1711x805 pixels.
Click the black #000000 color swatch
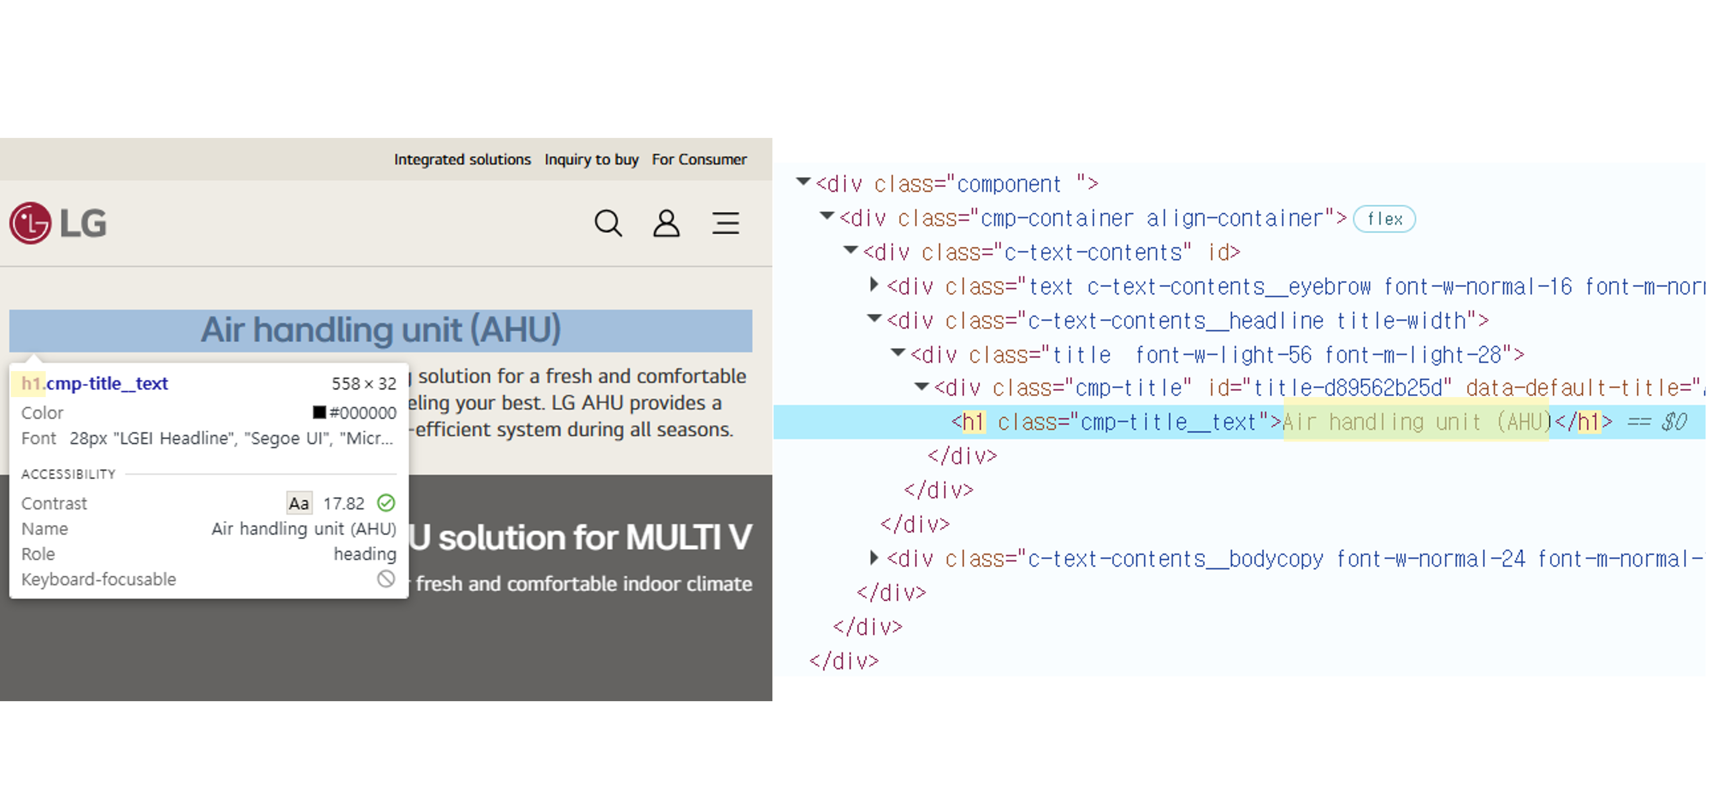tap(320, 413)
